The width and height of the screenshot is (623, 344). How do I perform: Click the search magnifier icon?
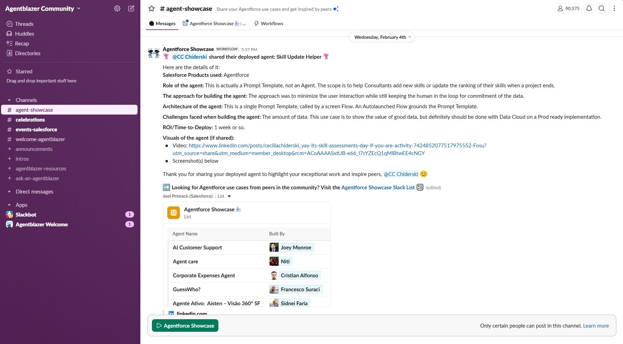coord(602,8)
